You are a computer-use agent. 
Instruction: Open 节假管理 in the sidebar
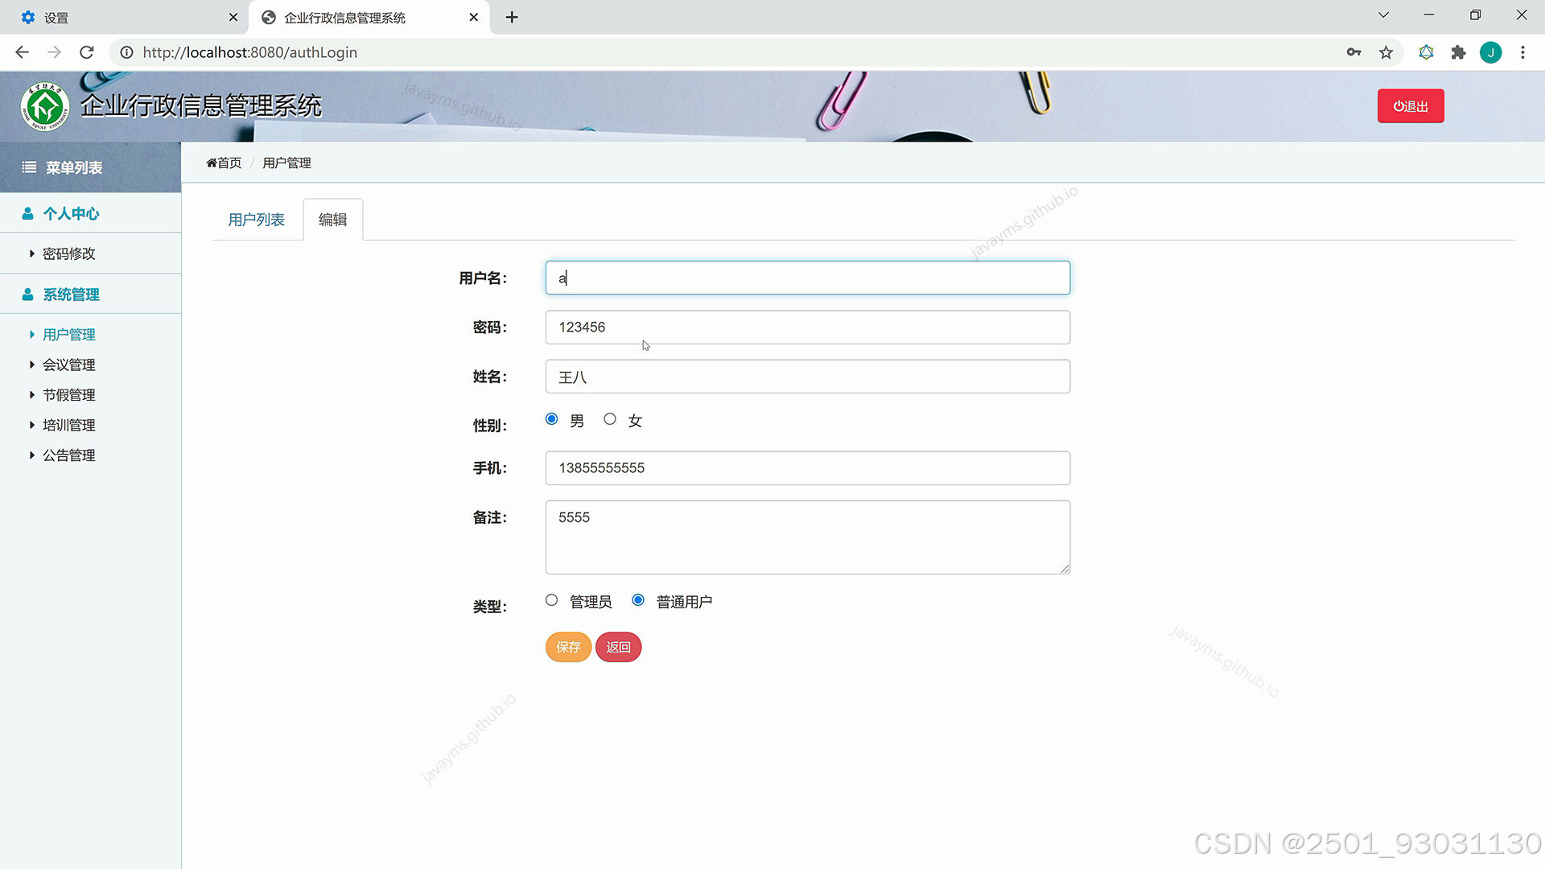(x=68, y=395)
